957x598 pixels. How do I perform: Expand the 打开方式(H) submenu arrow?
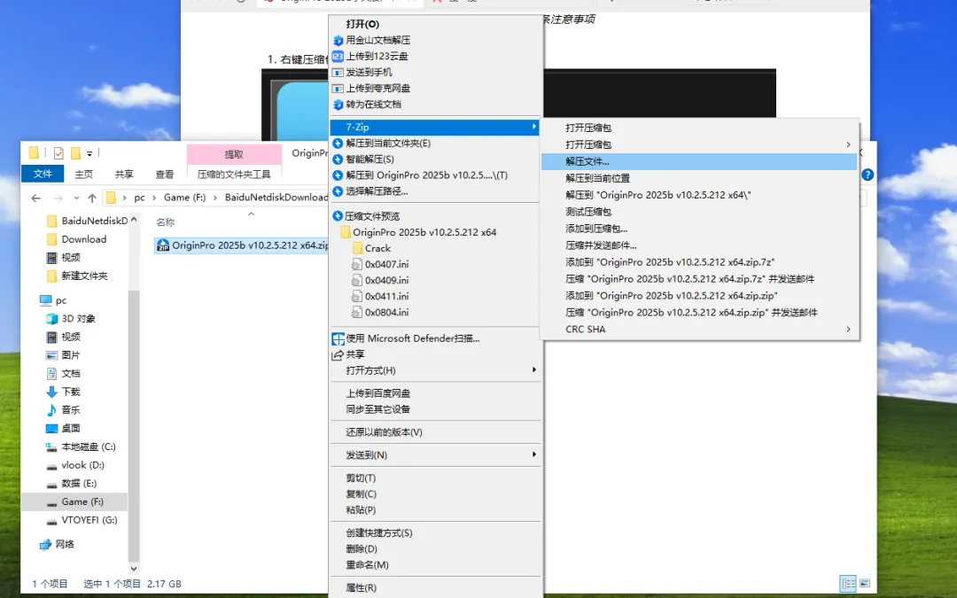coord(534,370)
